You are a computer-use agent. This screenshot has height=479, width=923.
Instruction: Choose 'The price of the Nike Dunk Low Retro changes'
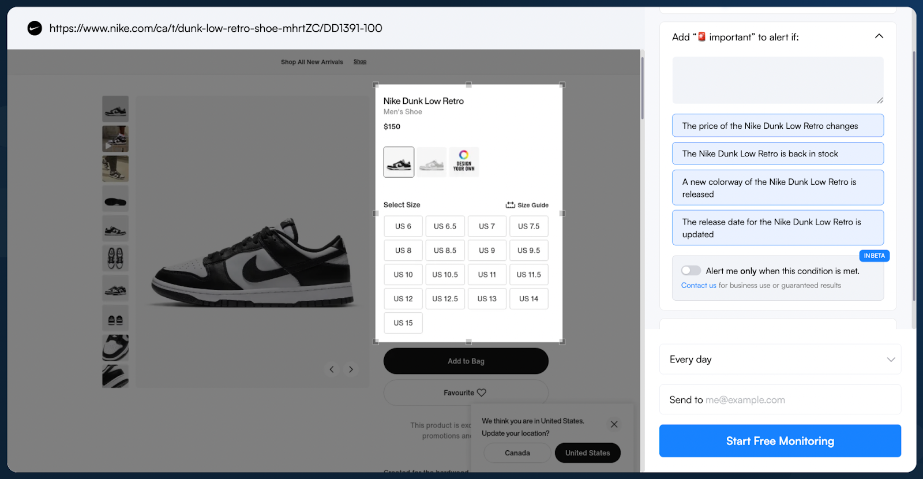(778, 126)
